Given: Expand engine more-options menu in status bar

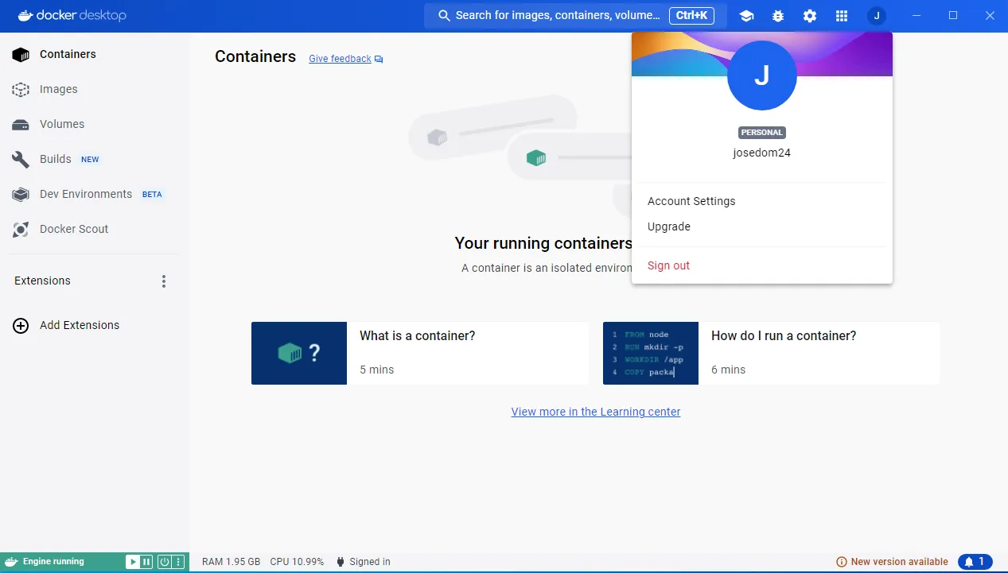Looking at the screenshot, I should (179, 562).
